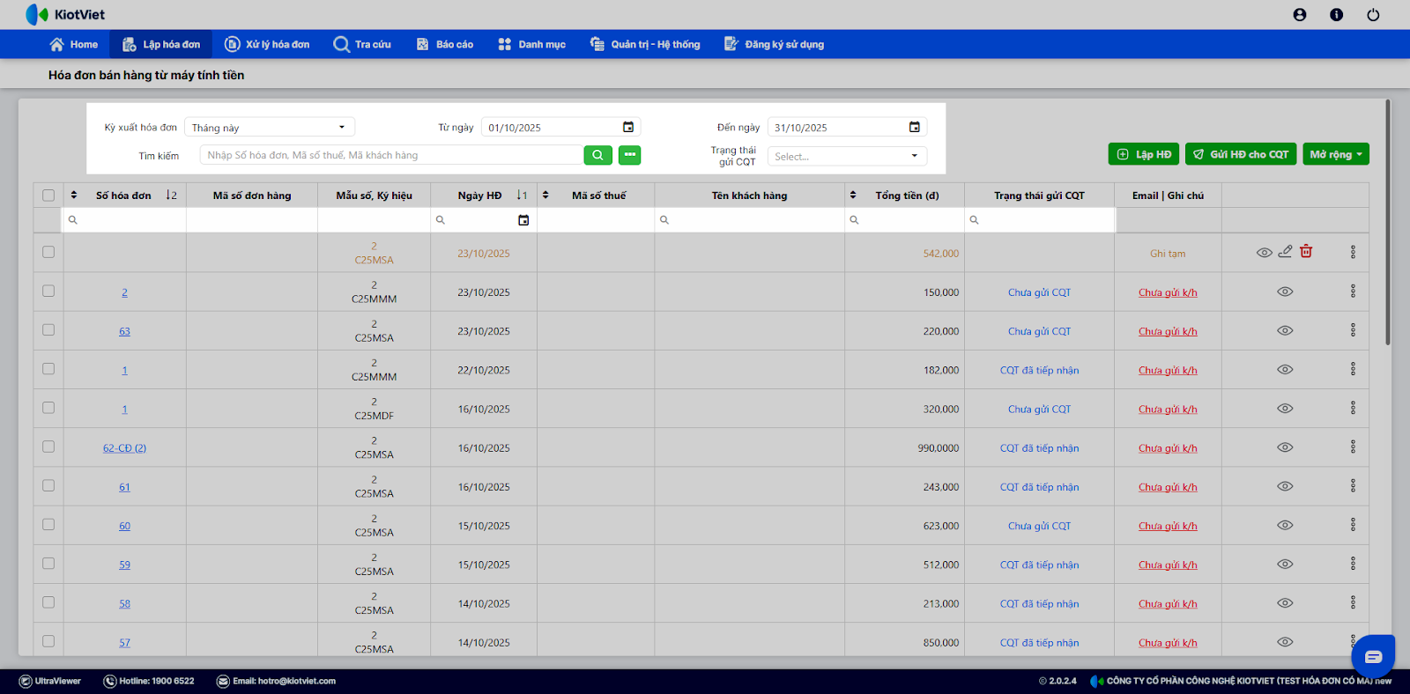
Task: Open invoice number 63 link
Action: pos(124,332)
